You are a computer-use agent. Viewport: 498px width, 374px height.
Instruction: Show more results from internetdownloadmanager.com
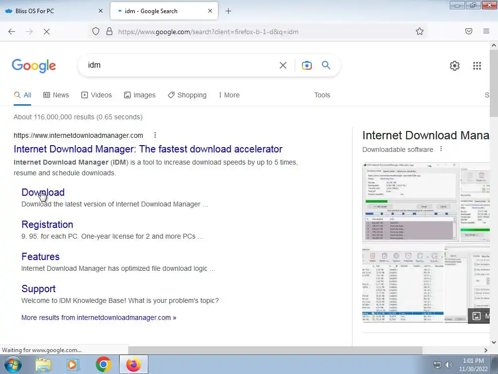pos(99,318)
